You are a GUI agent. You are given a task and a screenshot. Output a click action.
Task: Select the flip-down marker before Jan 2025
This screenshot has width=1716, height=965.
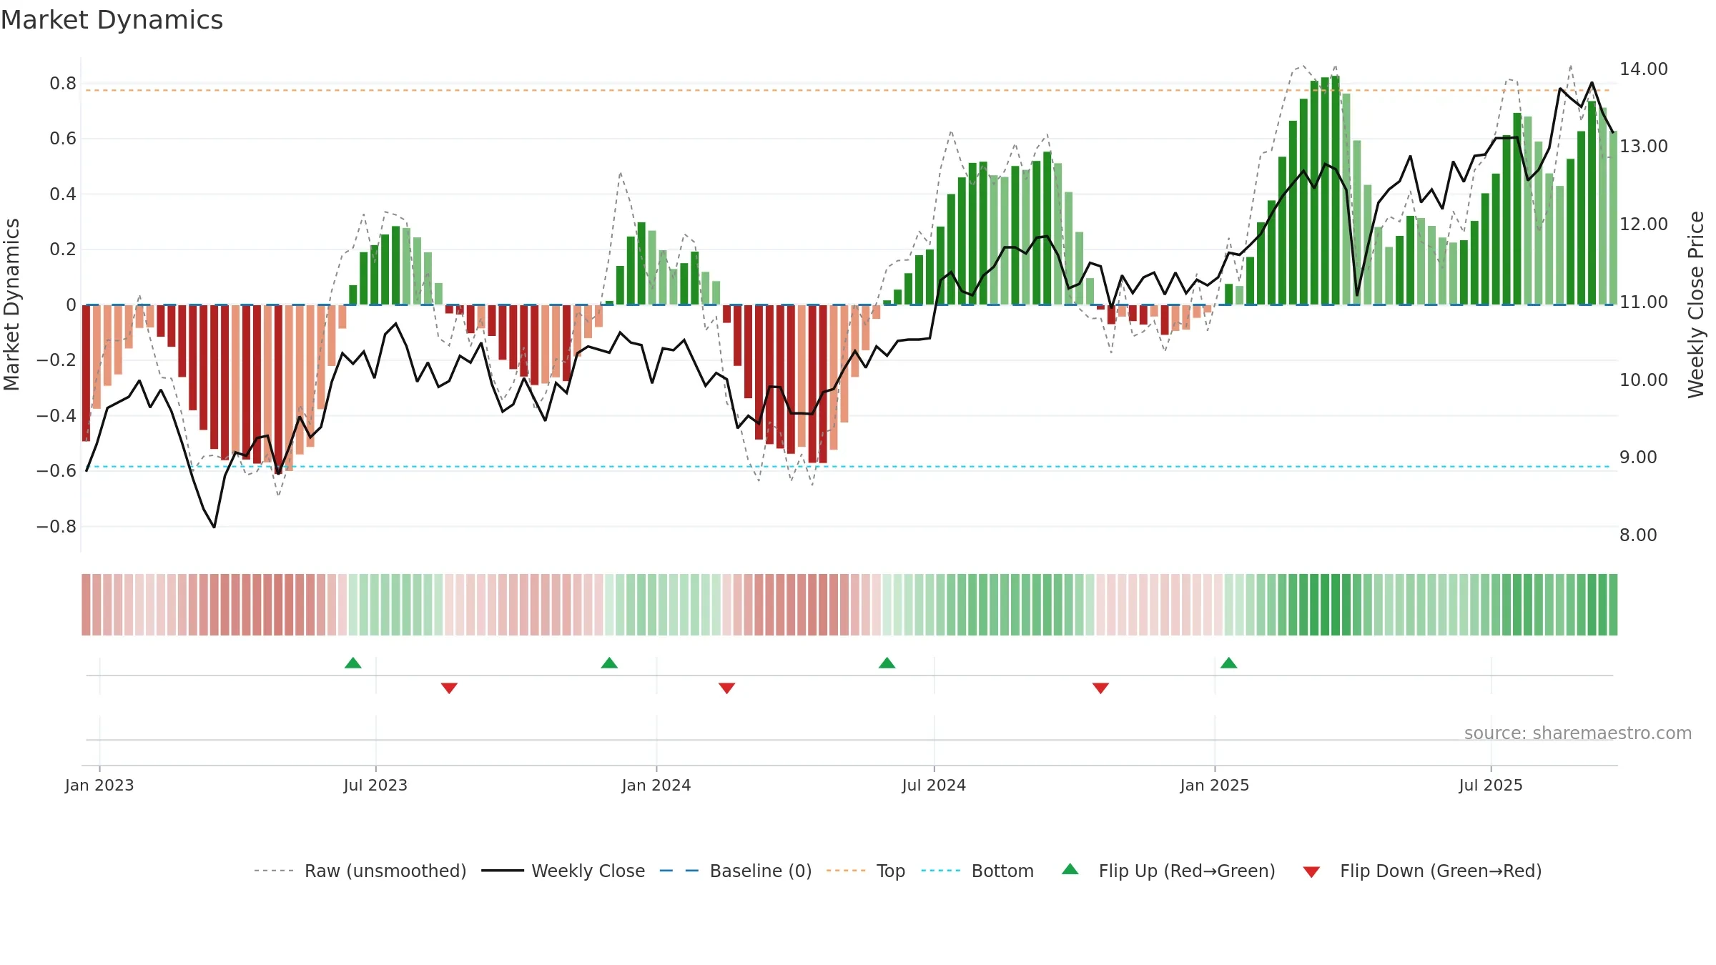tap(1100, 688)
